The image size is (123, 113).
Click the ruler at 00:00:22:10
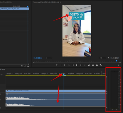(36, 73)
